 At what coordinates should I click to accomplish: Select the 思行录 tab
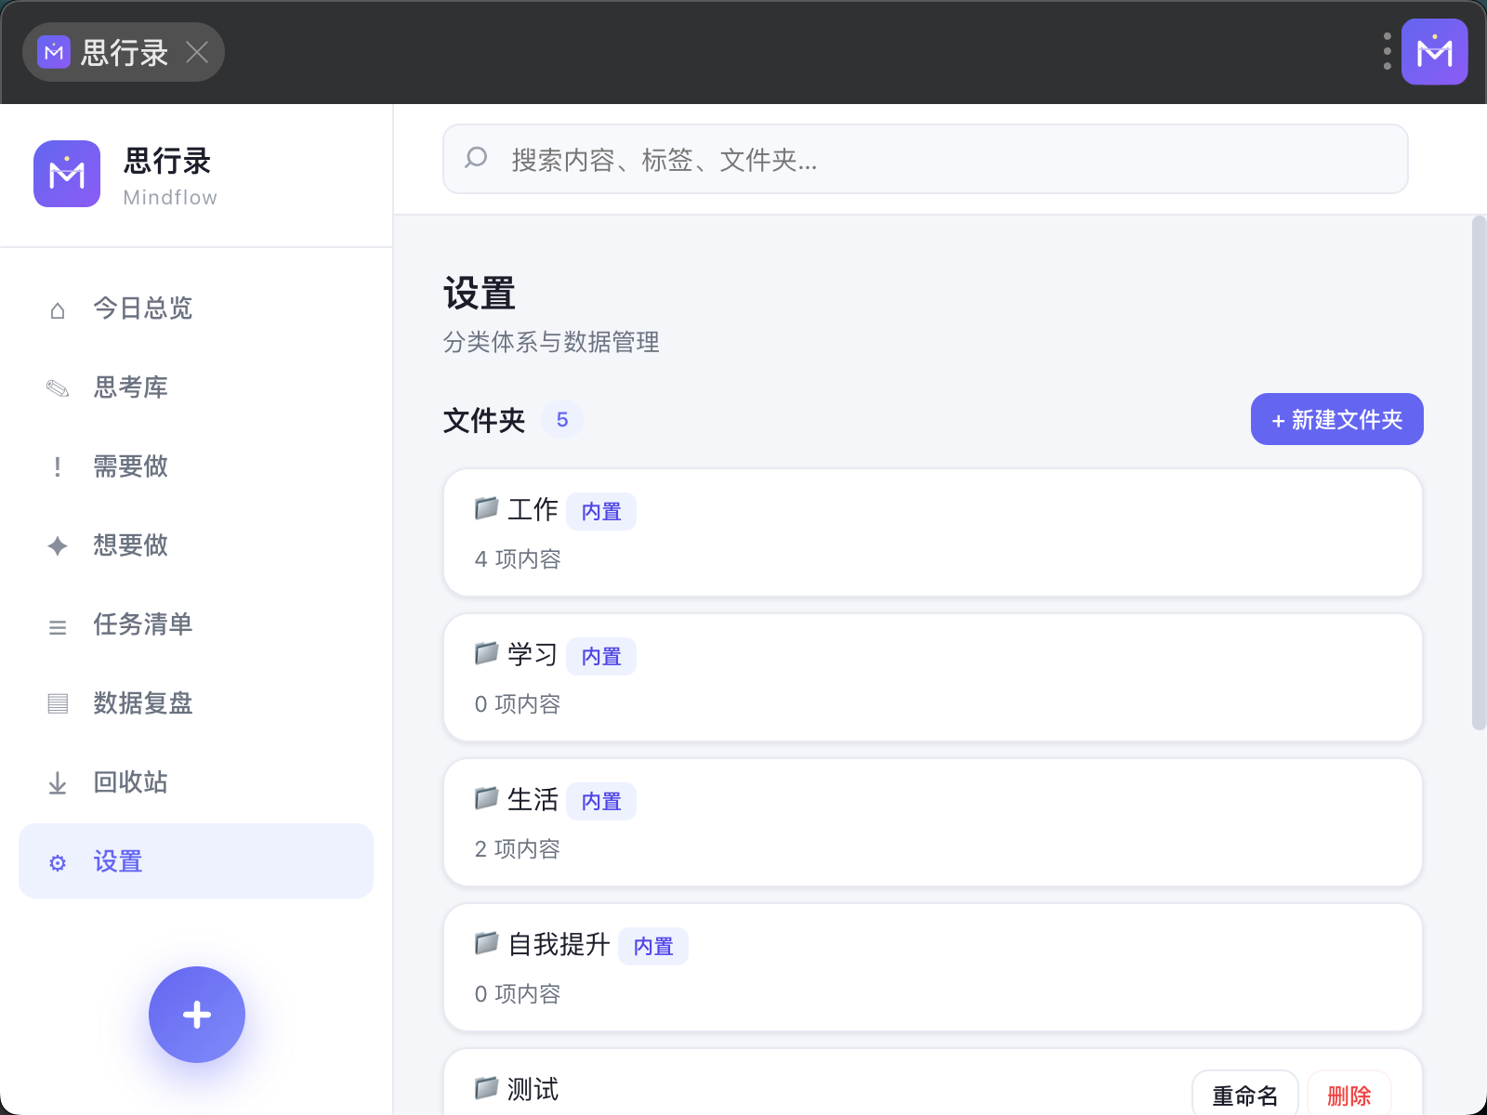[x=124, y=52]
